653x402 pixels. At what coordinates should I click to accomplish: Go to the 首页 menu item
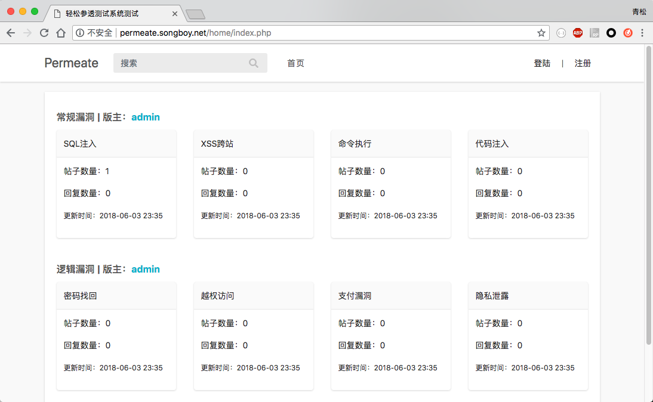[295, 63]
